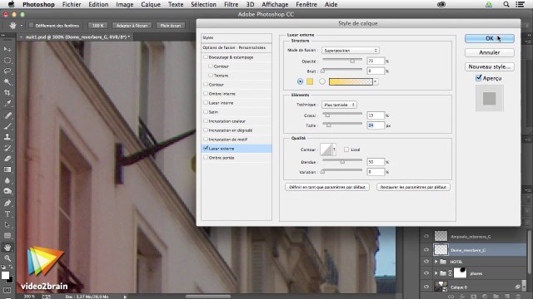
Task: Select the Eyedropper tool
Action: pyautogui.click(x=7, y=103)
